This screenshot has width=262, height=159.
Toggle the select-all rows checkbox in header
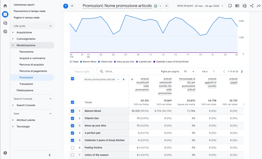72,79
